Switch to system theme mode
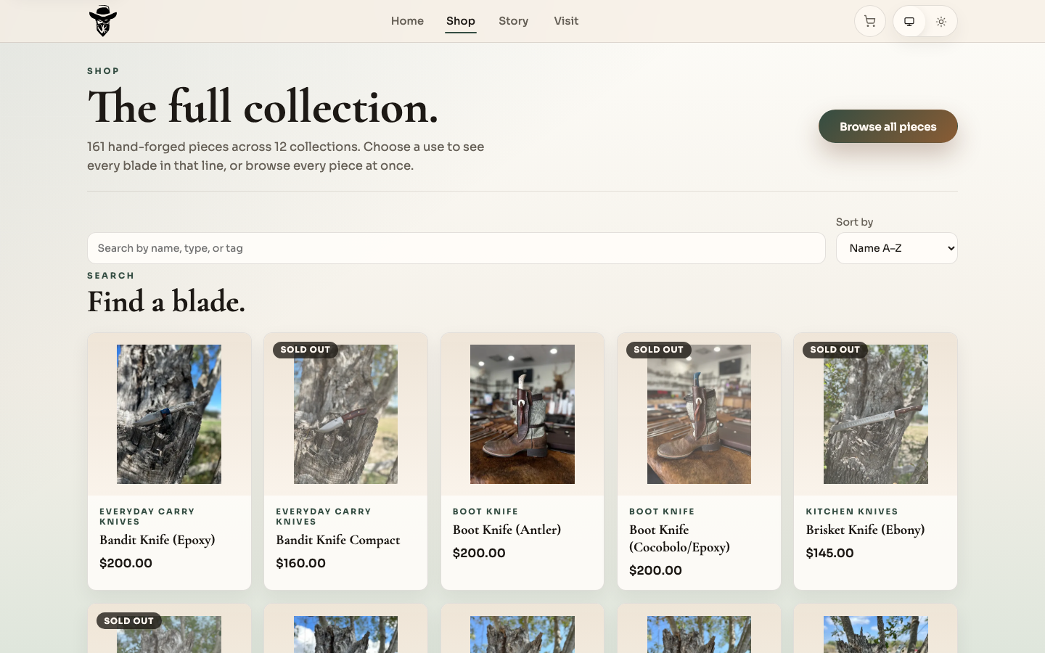 pyautogui.click(x=909, y=21)
